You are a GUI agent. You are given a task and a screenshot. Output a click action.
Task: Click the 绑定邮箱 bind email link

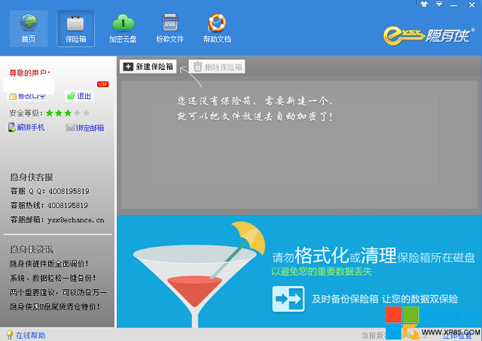point(85,128)
